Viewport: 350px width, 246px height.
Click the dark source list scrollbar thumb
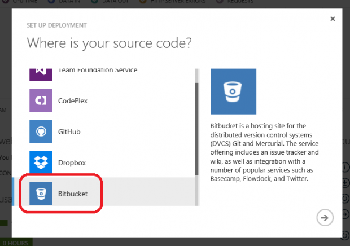196,129
